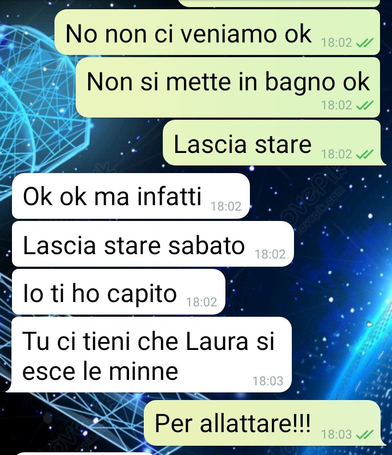Tap the double checkmarks on 'Per allattare!!!'
Screen dimensions: 392x455
click(x=364, y=434)
